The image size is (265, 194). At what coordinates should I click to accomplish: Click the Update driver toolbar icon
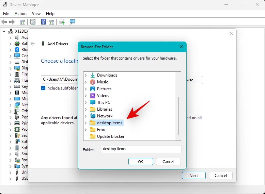click(x=62, y=22)
